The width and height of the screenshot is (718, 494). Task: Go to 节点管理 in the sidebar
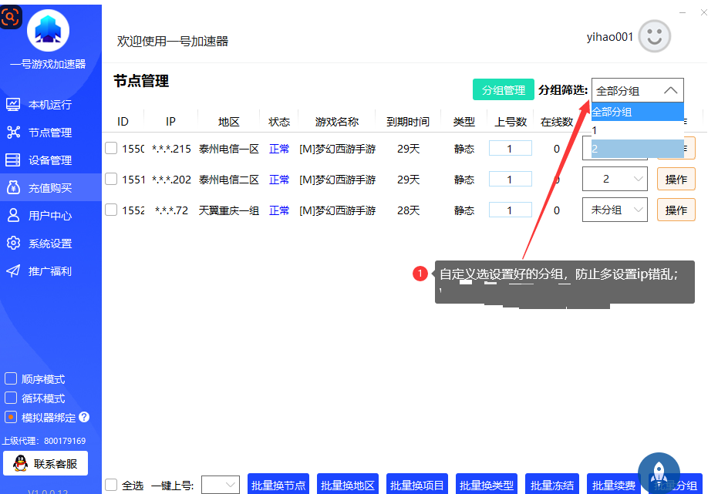click(51, 133)
